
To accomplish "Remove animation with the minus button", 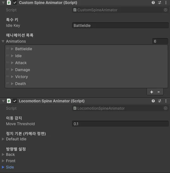I will coord(159,92).
